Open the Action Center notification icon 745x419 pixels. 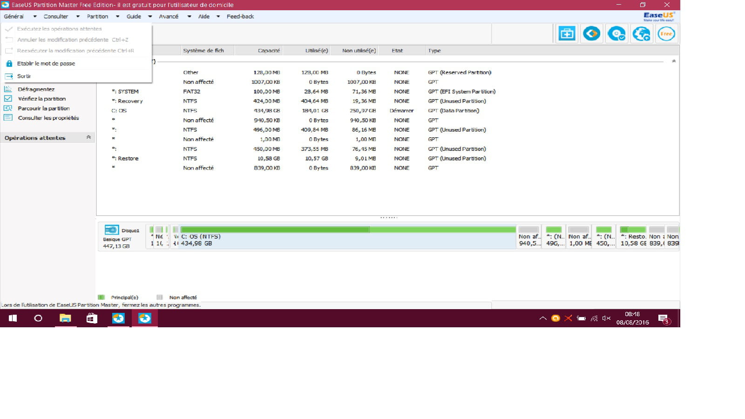pos(664,319)
